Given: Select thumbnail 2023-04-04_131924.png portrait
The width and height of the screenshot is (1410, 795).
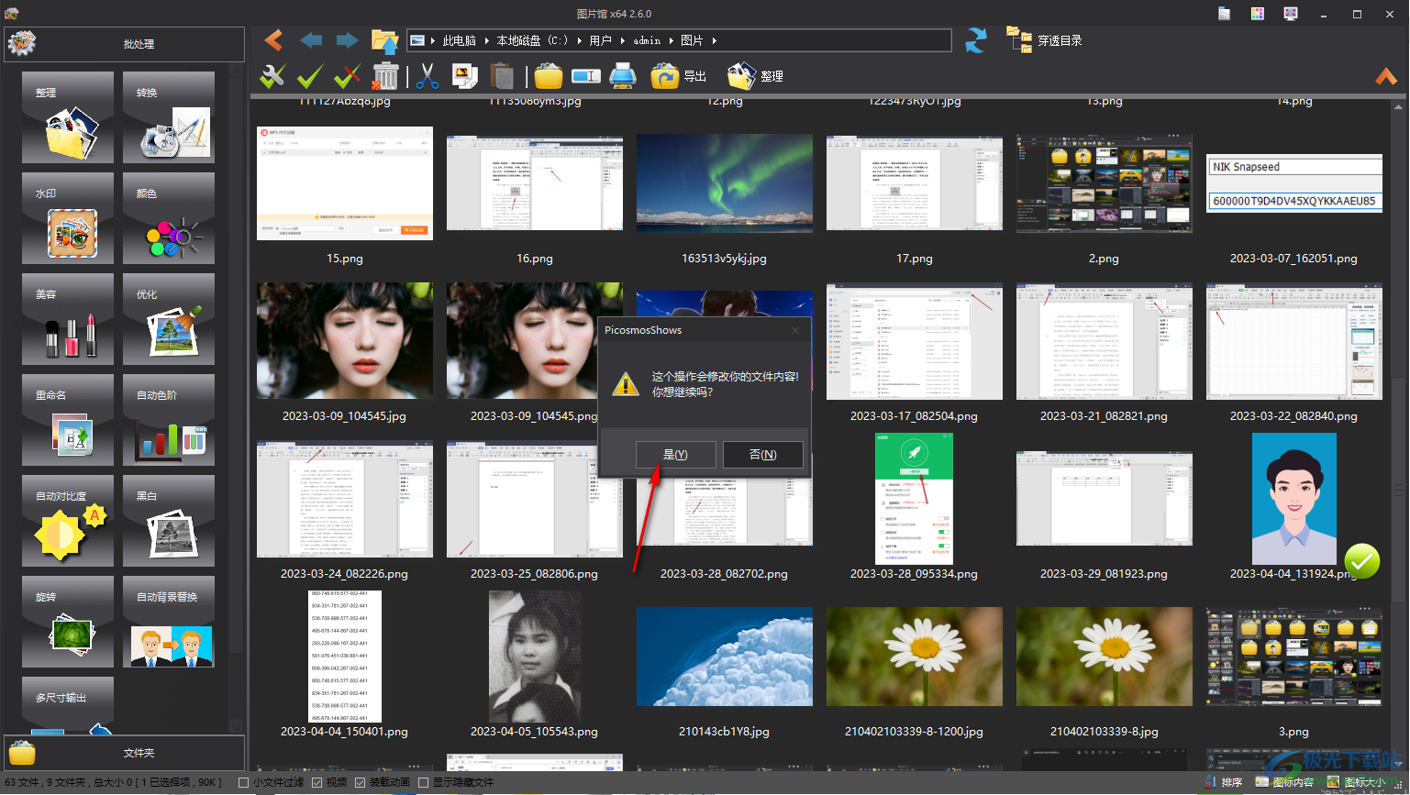Looking at the screenshot, I should (1293, 499).
